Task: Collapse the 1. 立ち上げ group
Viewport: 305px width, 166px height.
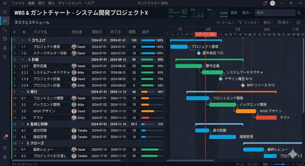Action: point(22,40)
